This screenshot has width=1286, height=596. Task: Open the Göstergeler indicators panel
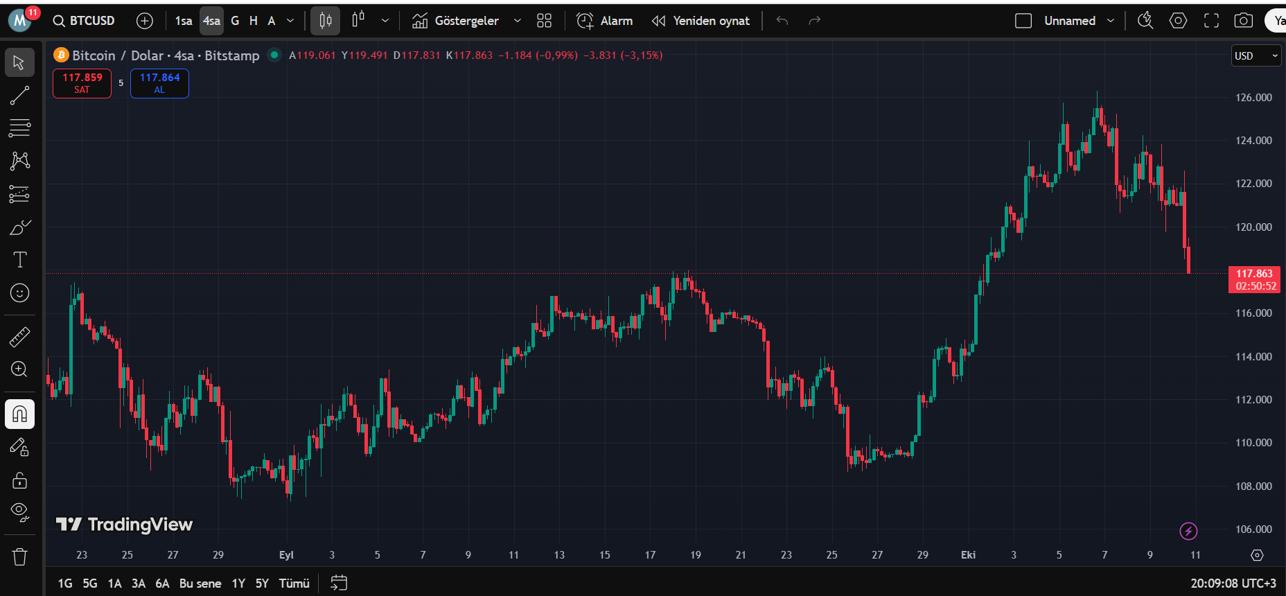pyautogui.click(x=456, y=21)
